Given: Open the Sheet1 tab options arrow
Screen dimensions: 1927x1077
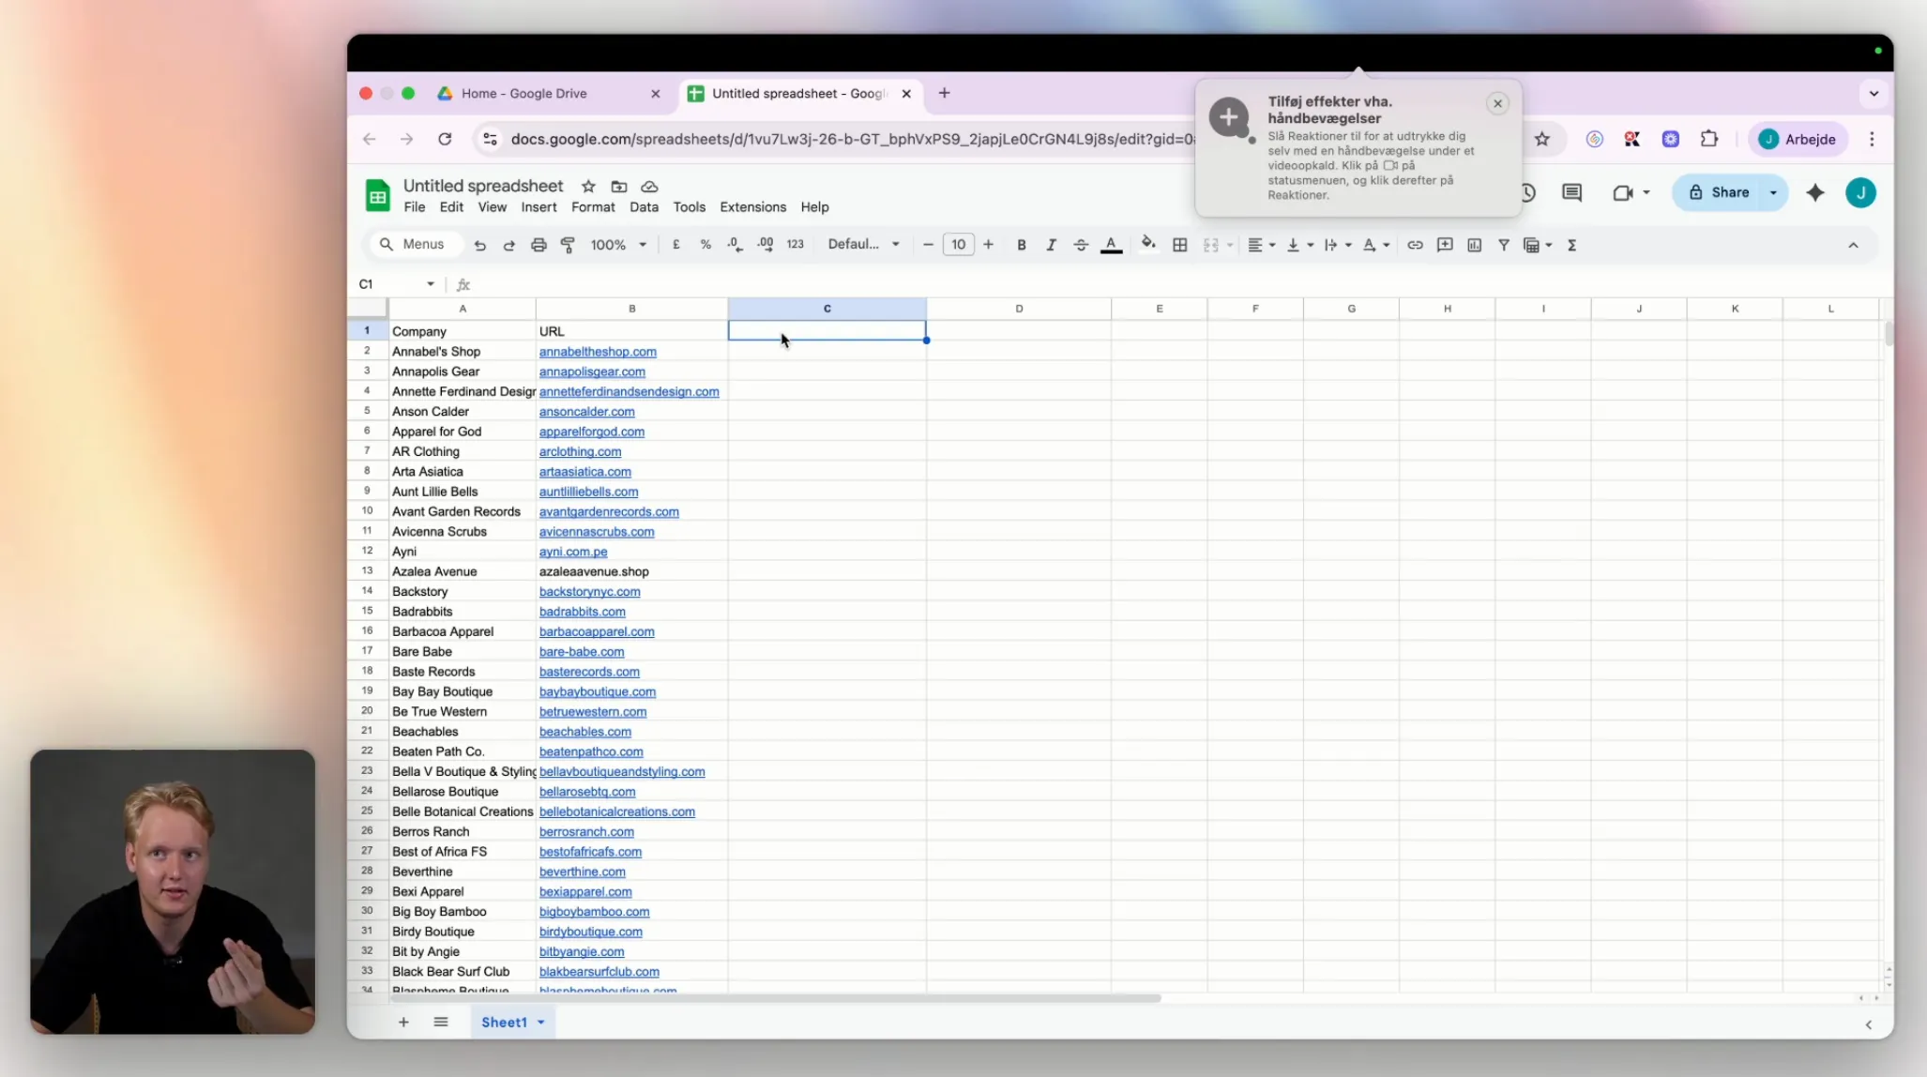Looking at the screenshot, I should point(541,1022).
